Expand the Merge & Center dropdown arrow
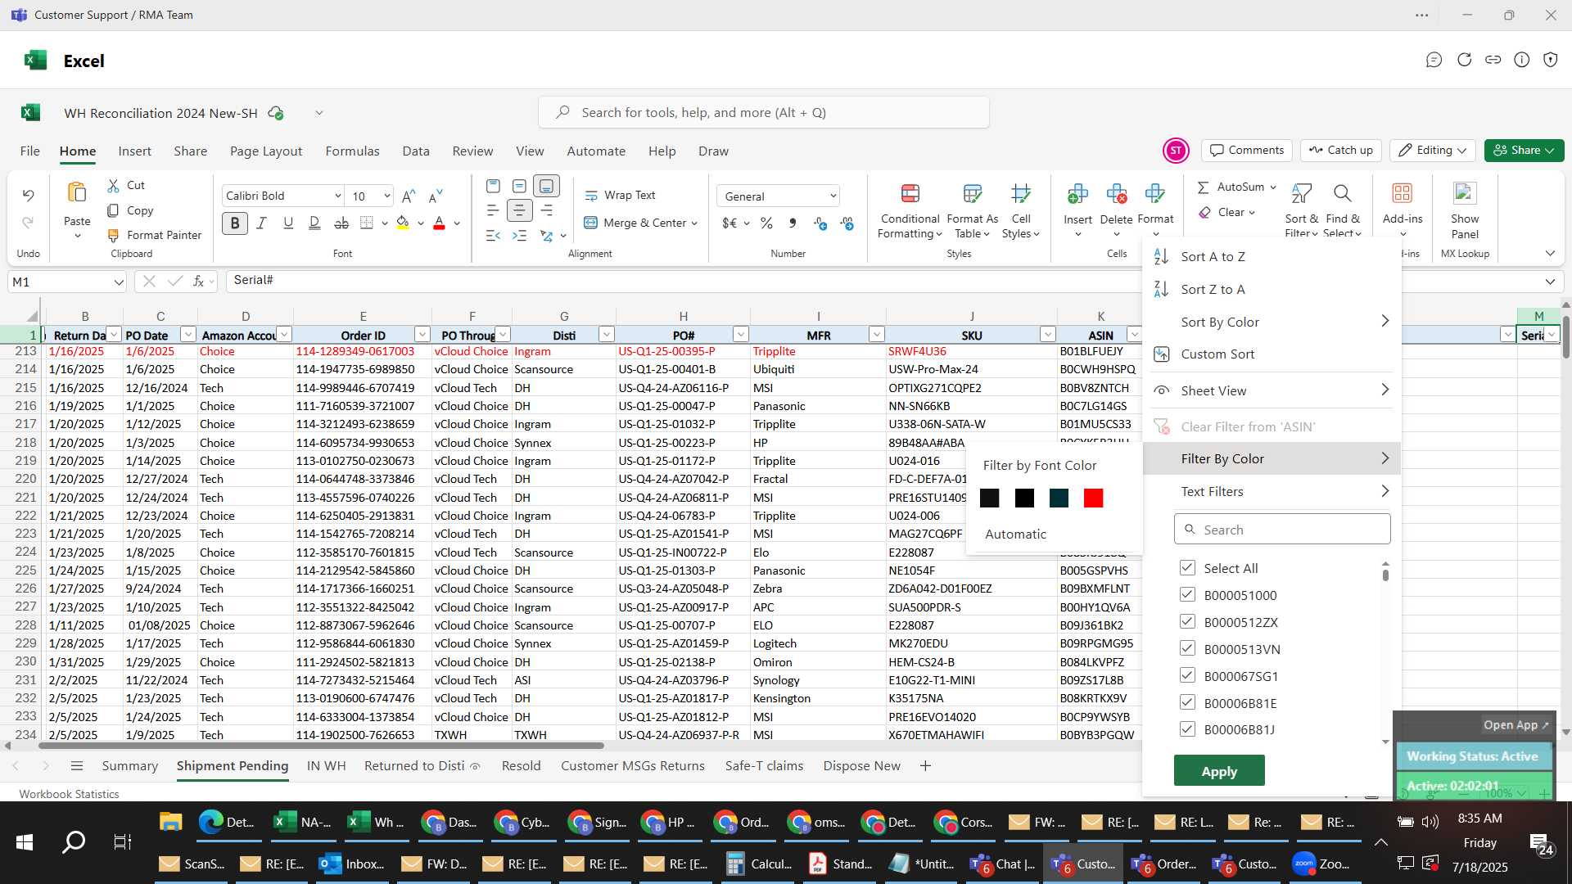This screenshot has width=1572, height=884. (694, 223)
